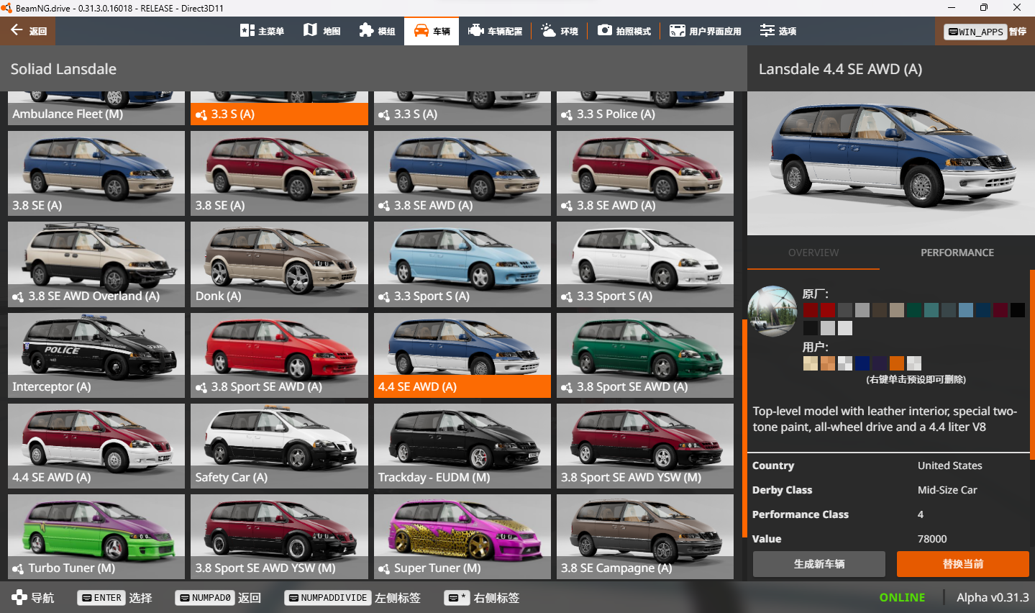Click the BeamNG.drive title bar app icon

coord(6,8)
